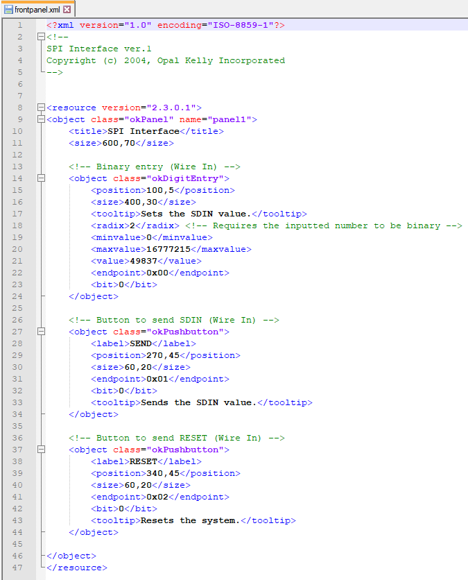Click the closing </resource> tag
468x580 pixels.
point(77,568)
